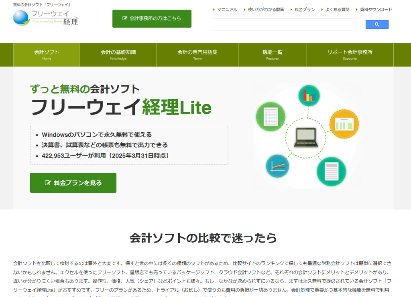Click the laptop icon in center of diagram
The width and height of the screenshot is (411, 297).
pos(306,137)
